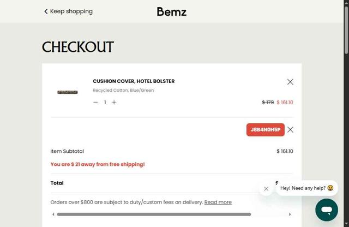Image resolution: width=349 pixels, height=227 pixels.
Task: Remove the J8B4N0H5P coupon code
Action: [290, 130]
